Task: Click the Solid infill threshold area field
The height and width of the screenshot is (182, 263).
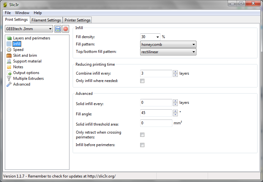Action: pyautogui.click(x=156, y=123)
